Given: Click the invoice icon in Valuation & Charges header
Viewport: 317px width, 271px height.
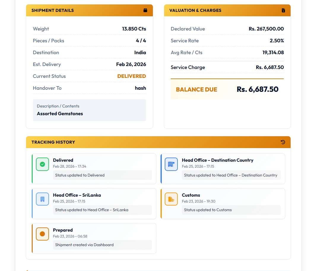Looking at the screenshot, I should (283, 10).
